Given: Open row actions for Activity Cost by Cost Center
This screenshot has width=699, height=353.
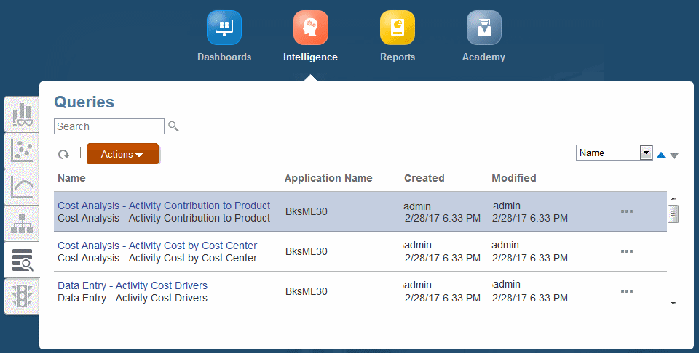Looking at the screenshot, I should (x=627, y=251).
